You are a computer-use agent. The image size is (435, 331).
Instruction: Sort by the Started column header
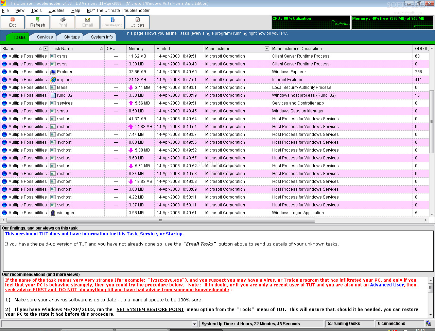click(179, 49)
